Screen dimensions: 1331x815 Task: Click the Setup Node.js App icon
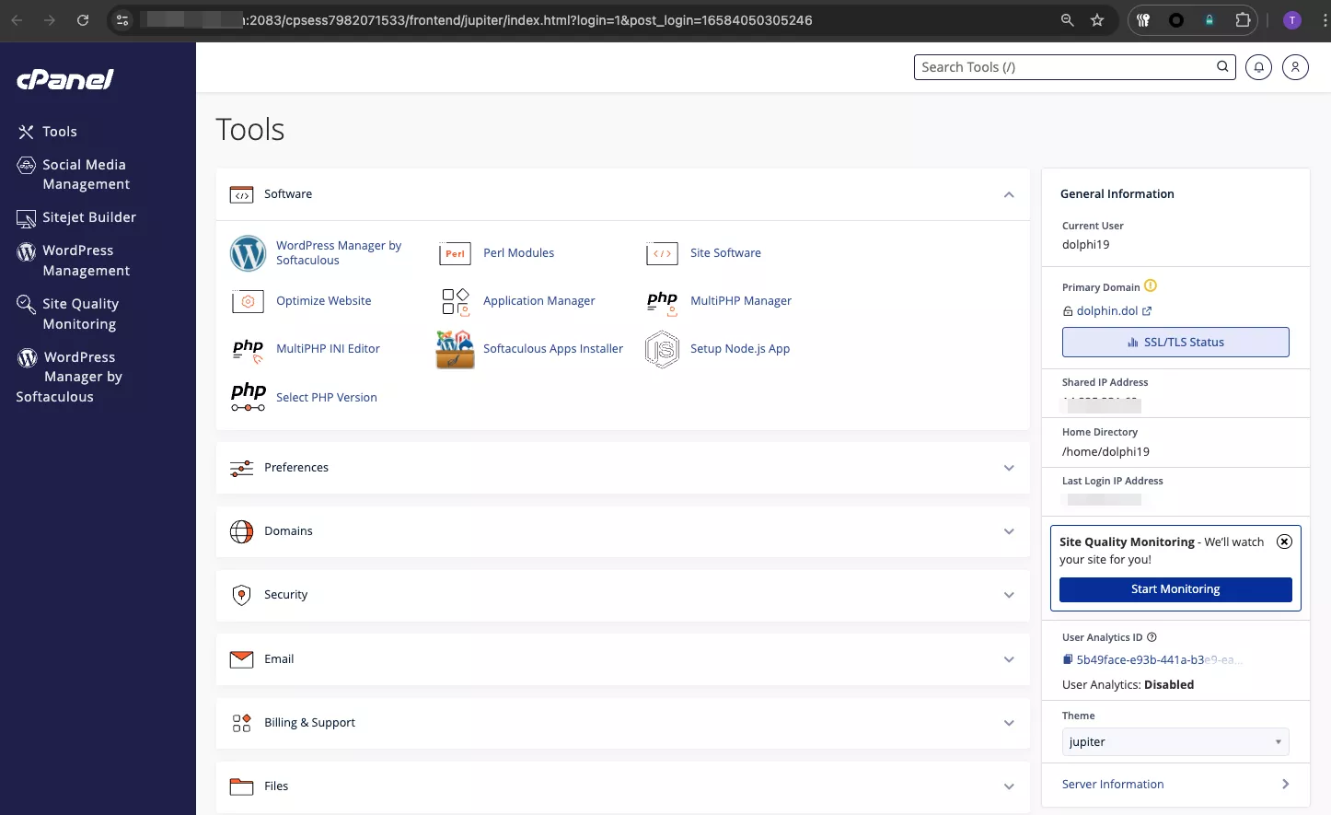pos(662,349)
